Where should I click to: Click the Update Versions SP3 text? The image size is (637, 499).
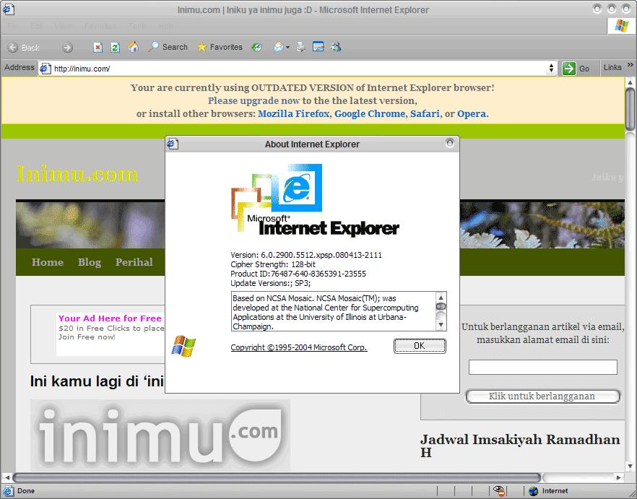[x=271, y=283]
